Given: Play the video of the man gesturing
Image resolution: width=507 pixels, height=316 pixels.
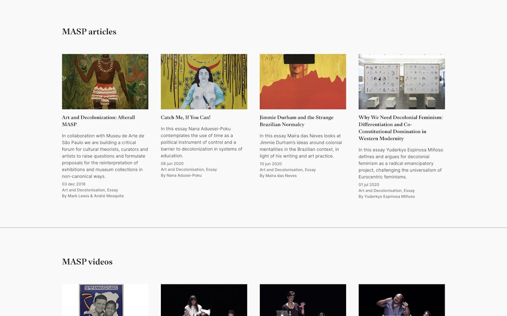Looking at the screenshot, I should pyautogui.click(x=402, y=300).
